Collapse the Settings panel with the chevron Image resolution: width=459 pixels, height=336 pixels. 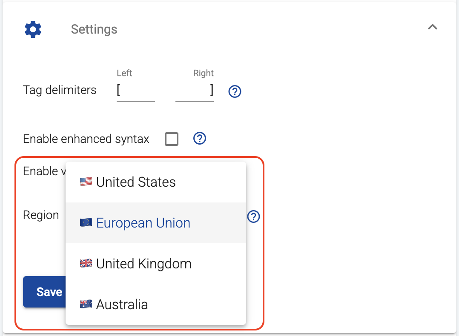tap(433, 27)
